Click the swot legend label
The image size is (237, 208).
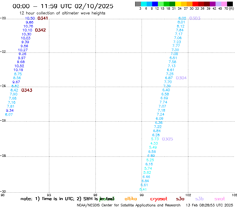[x=220, y=199]
